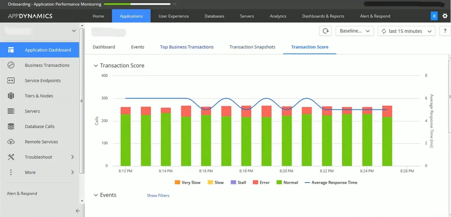Viewport: 451px width, 217px height.
Task: Click the Business Transactions sidebar icon
Action: point(11,65)
